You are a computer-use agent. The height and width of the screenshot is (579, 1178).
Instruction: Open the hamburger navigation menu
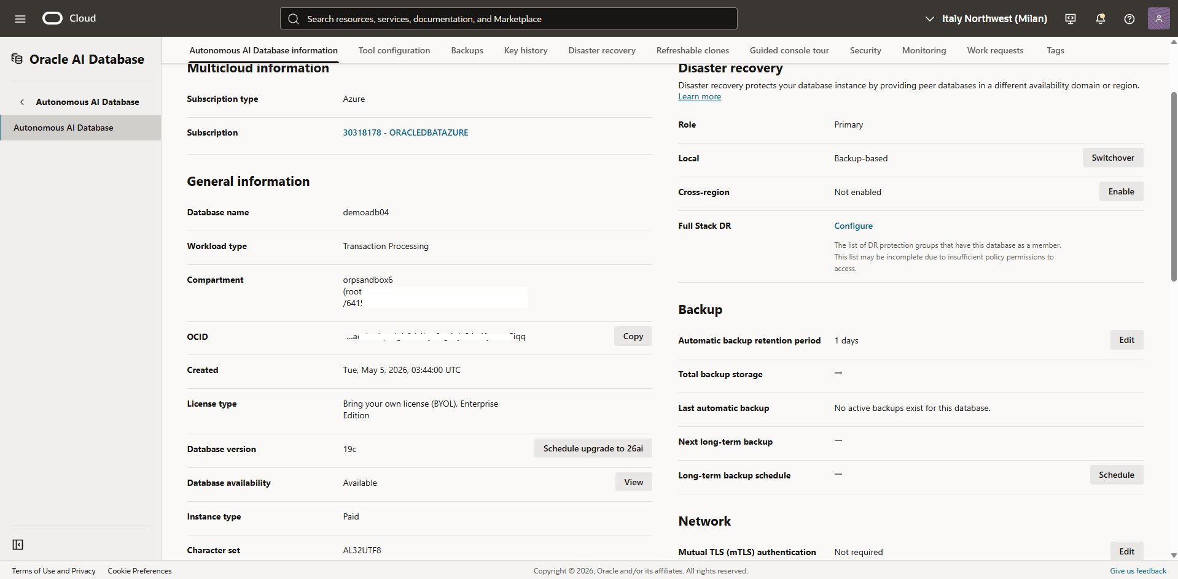click(20, 18)
